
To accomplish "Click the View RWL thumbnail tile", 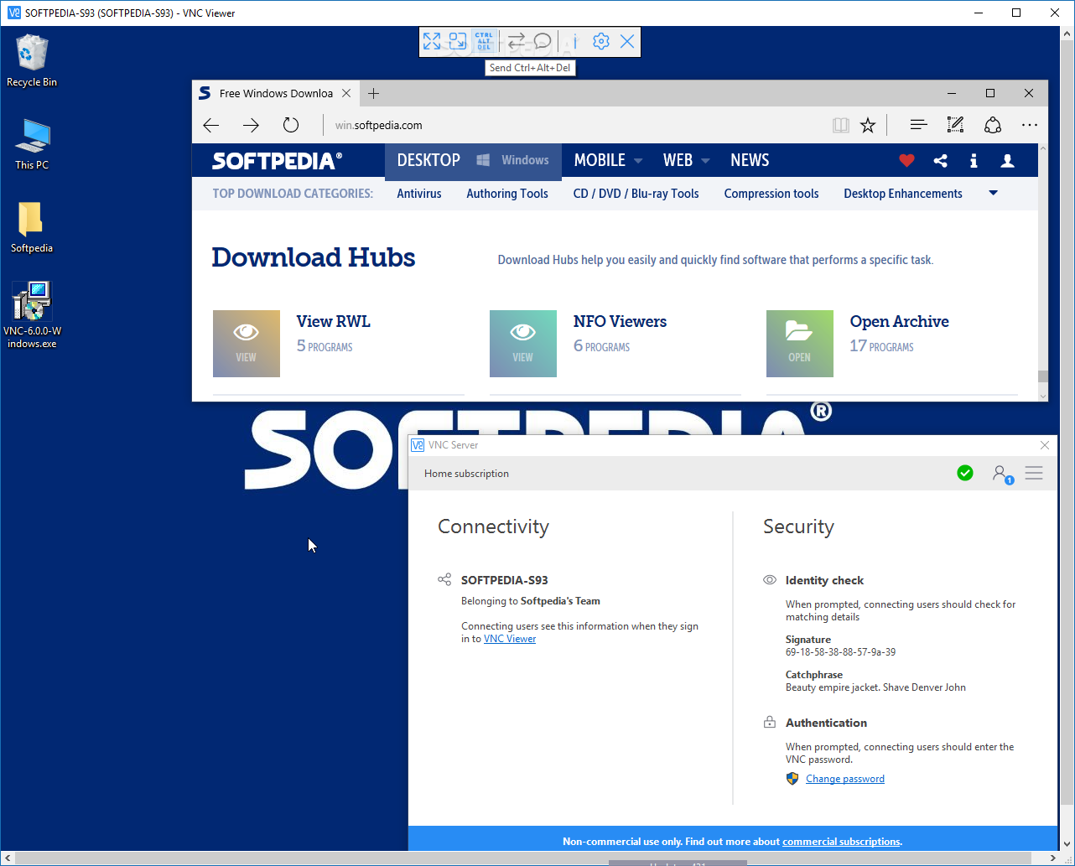I will [247, 344].
